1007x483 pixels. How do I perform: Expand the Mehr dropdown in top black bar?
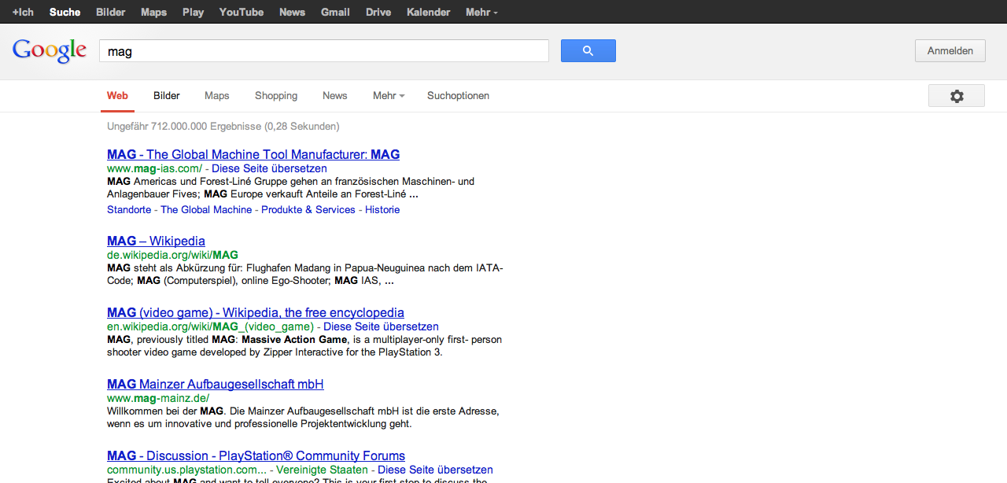pos(481,12)
